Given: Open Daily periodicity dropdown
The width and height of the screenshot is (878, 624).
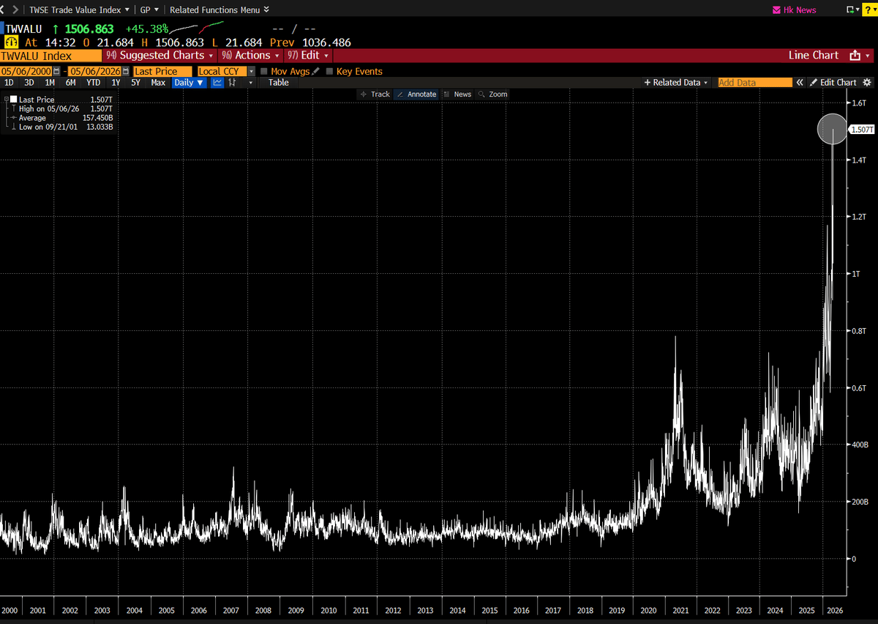Looking at the screenshot, I should click(190, 83).
